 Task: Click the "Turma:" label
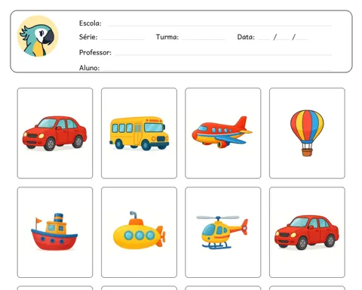tap(167, 37)
